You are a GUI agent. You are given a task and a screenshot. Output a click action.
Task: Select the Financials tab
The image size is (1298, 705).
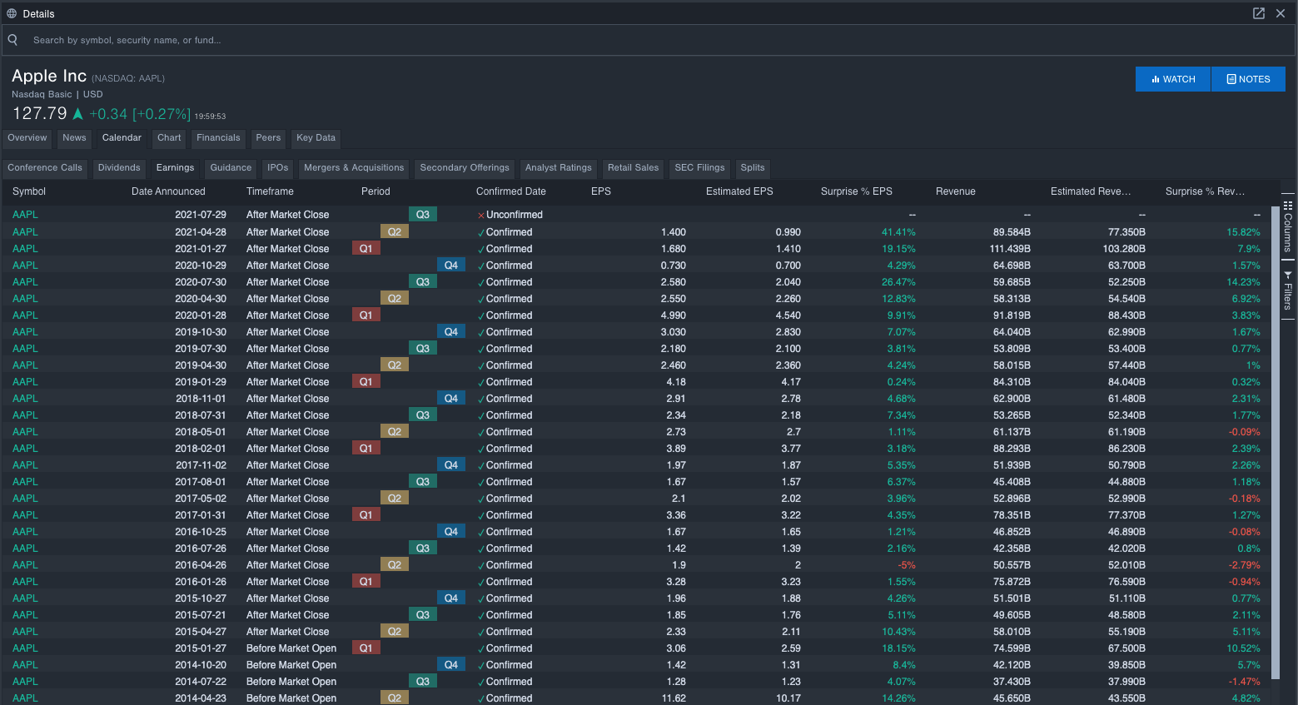[x=218, y=138]
